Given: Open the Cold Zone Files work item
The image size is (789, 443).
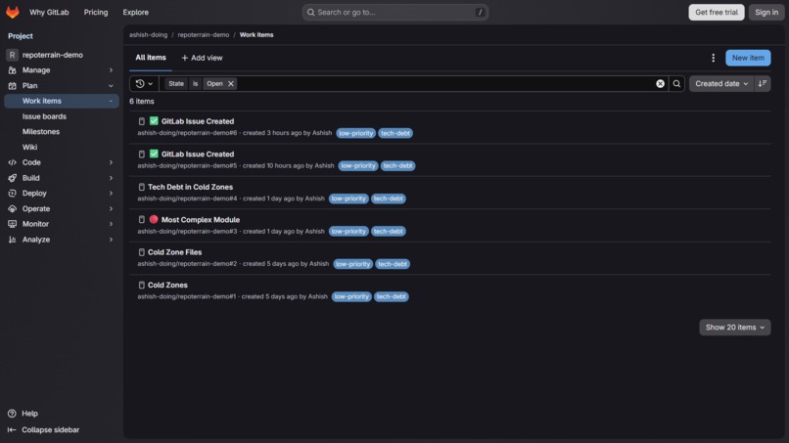Looking at the screenshot, I should (174, 252).
